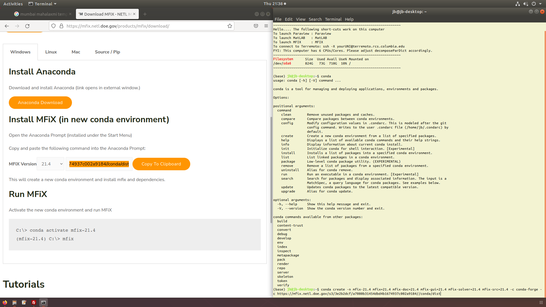
Task: Expand the MFiX Version dropdown
Action: coord(51,164)
